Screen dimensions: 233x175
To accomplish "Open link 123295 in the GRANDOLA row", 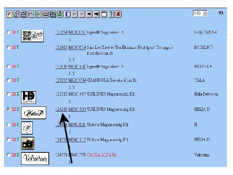I will pyautogui.click(x=61, y=80).
